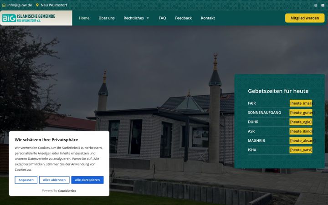Click the SONNENAUFGANG label
The width and height of the screenshot is (328, 205).
[x=264, y=113]
